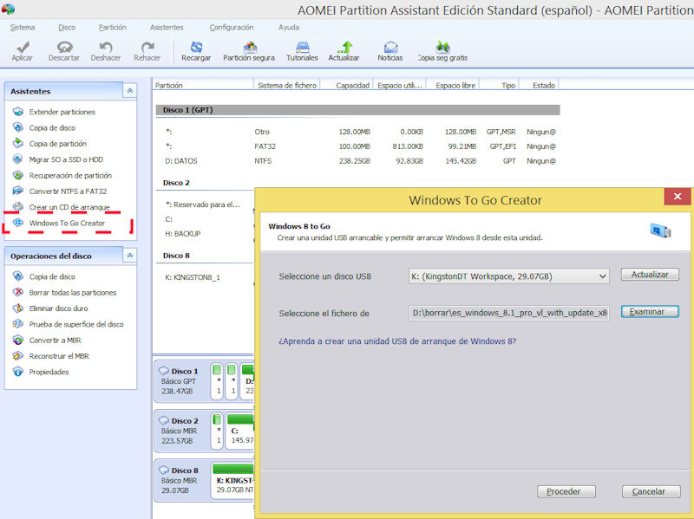This screenshot has width=694, height=519.
Task: Click the Descartar toolbar icon
Action: tap(63, 51)
